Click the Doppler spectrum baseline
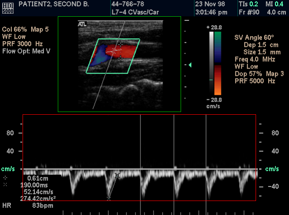Screen dimensions: 289x215 coord(181,169)
